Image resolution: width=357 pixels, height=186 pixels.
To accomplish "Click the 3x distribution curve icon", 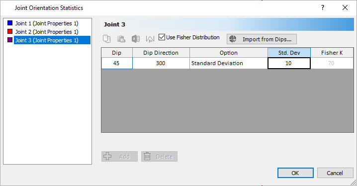I will 150,39.
